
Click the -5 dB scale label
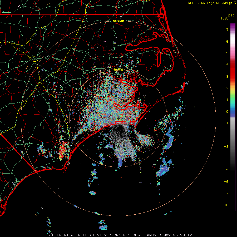coord(226,170)
